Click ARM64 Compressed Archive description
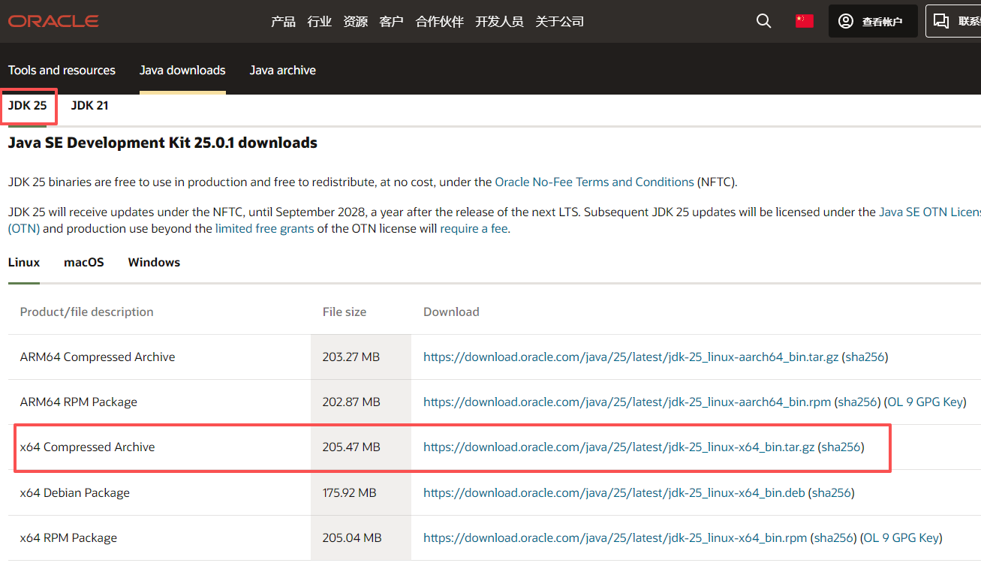Screen dimensions: 981x563 coord(98,357)
